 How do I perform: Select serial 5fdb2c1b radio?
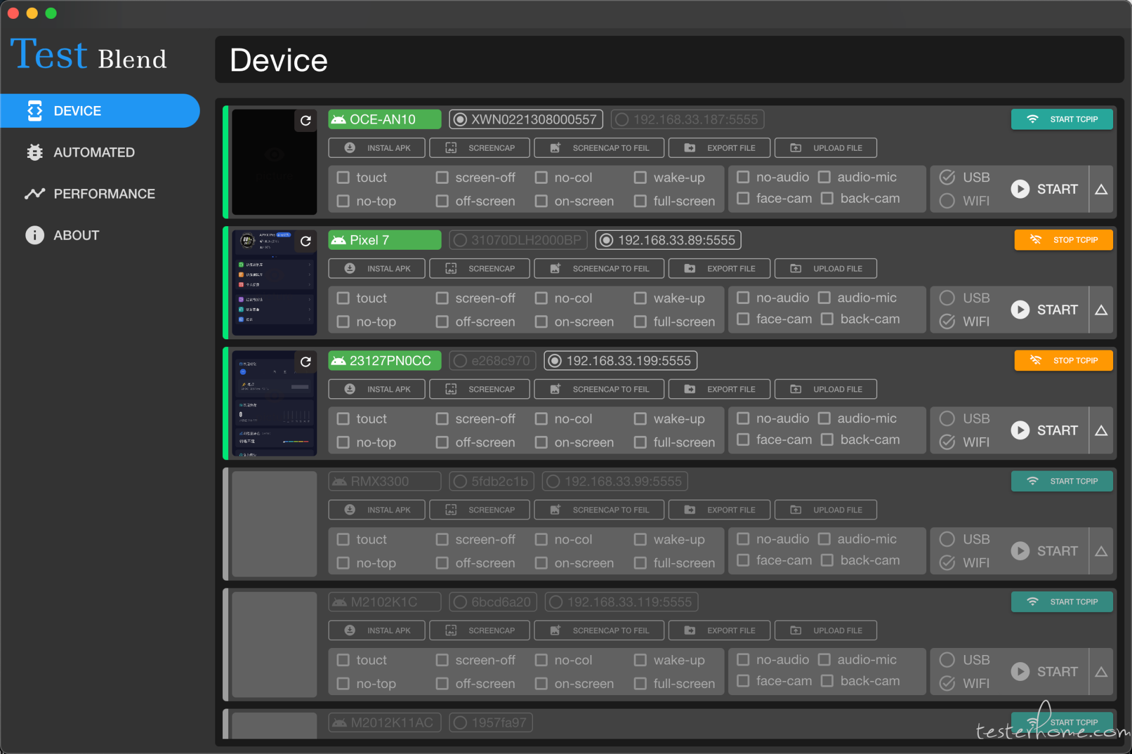pyautogui.click(x=460, y=482)
